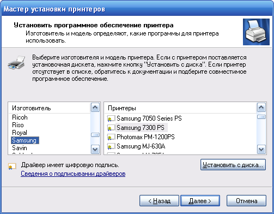274x214 pixels.
Task: Click the printers list's scroll up arrow
Action: (x=261, y=108)
